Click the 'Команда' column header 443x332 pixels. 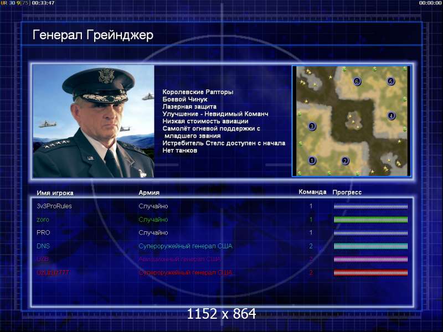(312, 192)
